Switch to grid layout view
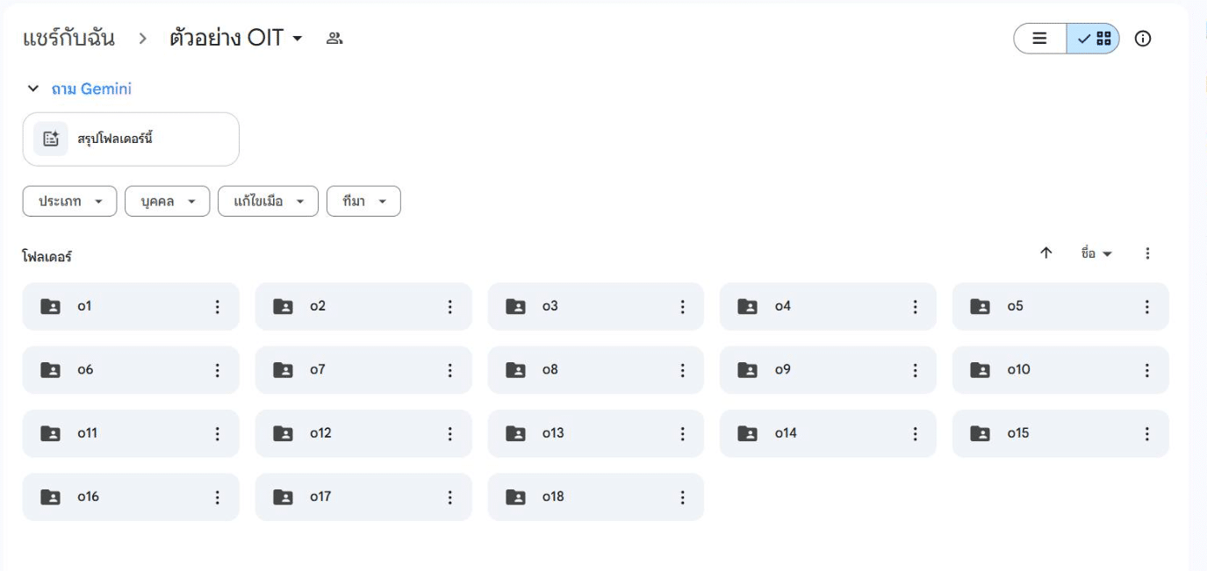Viewport: 1207px width, 571px height. [1093, 39]
